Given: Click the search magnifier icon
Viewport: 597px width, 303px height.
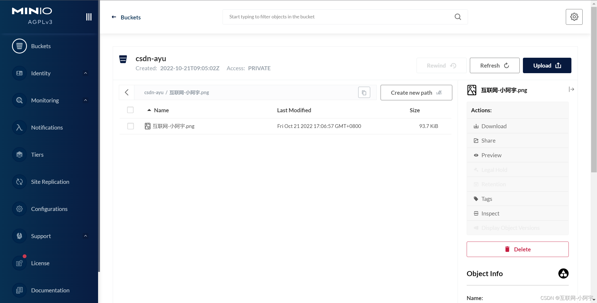Looking at the screenshot, I should [x=458, y=17].
